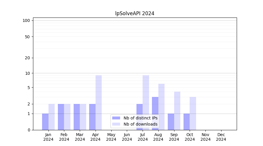263x146 pixels.
Task: Click the 100 tick on the y-axis
Action: coord(26,20)
